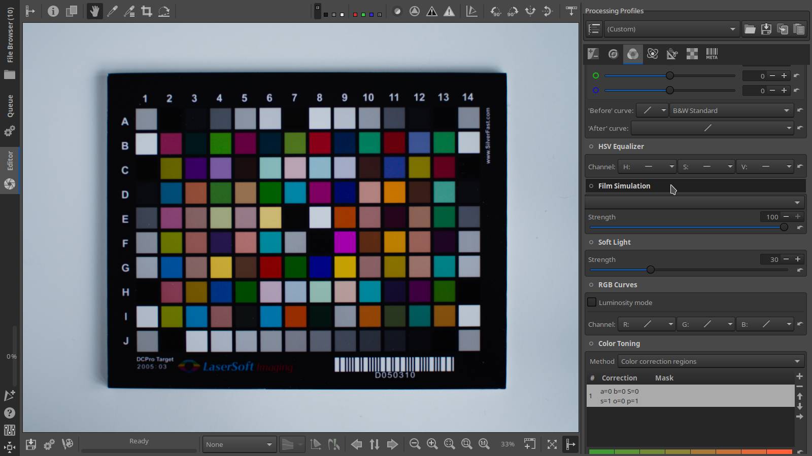Pick the white balance eyedropper tool
The image size is (812, 456).
click(112, 11)
